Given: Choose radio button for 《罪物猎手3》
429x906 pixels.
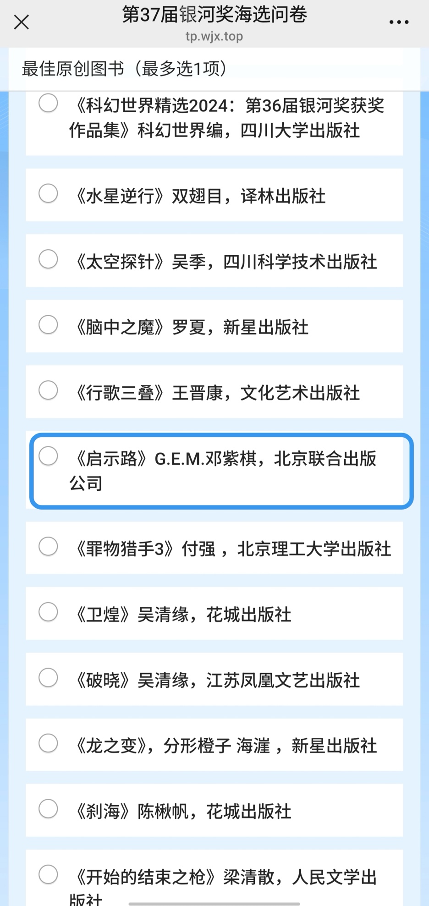Looking at the screenshot, I should pyautogui.click(x=48, y=546).
